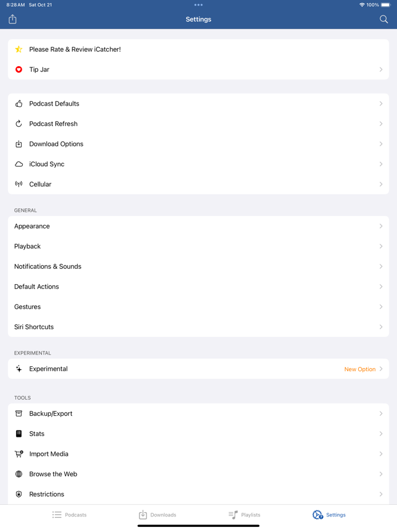Tap the red heart Tip Jar icon
The width and height of the screenshot is (397, 530).
coord(19,70)
